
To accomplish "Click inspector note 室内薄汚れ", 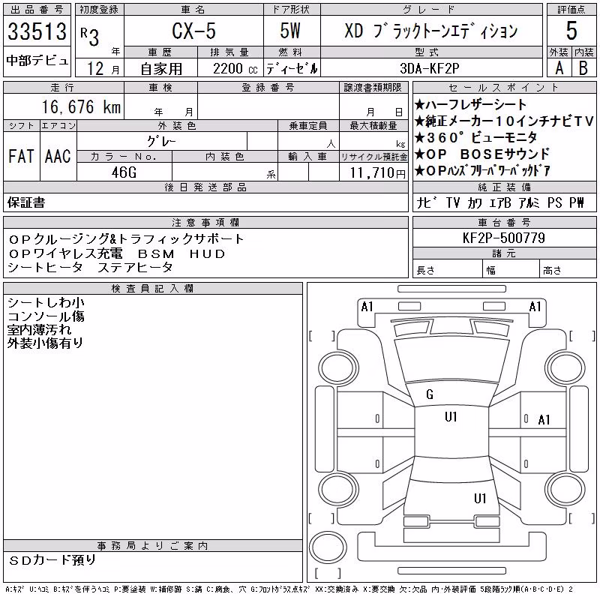I will pyautogui.click(x=40, y=330).
